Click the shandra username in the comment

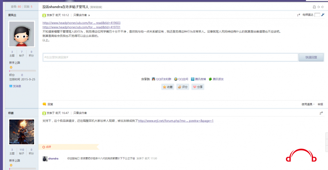(x=53, y=159)
